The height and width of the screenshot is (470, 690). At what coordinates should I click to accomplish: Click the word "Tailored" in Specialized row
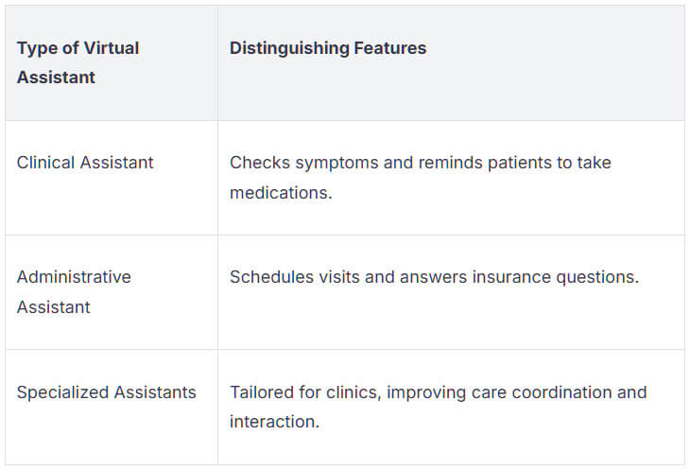261,392
